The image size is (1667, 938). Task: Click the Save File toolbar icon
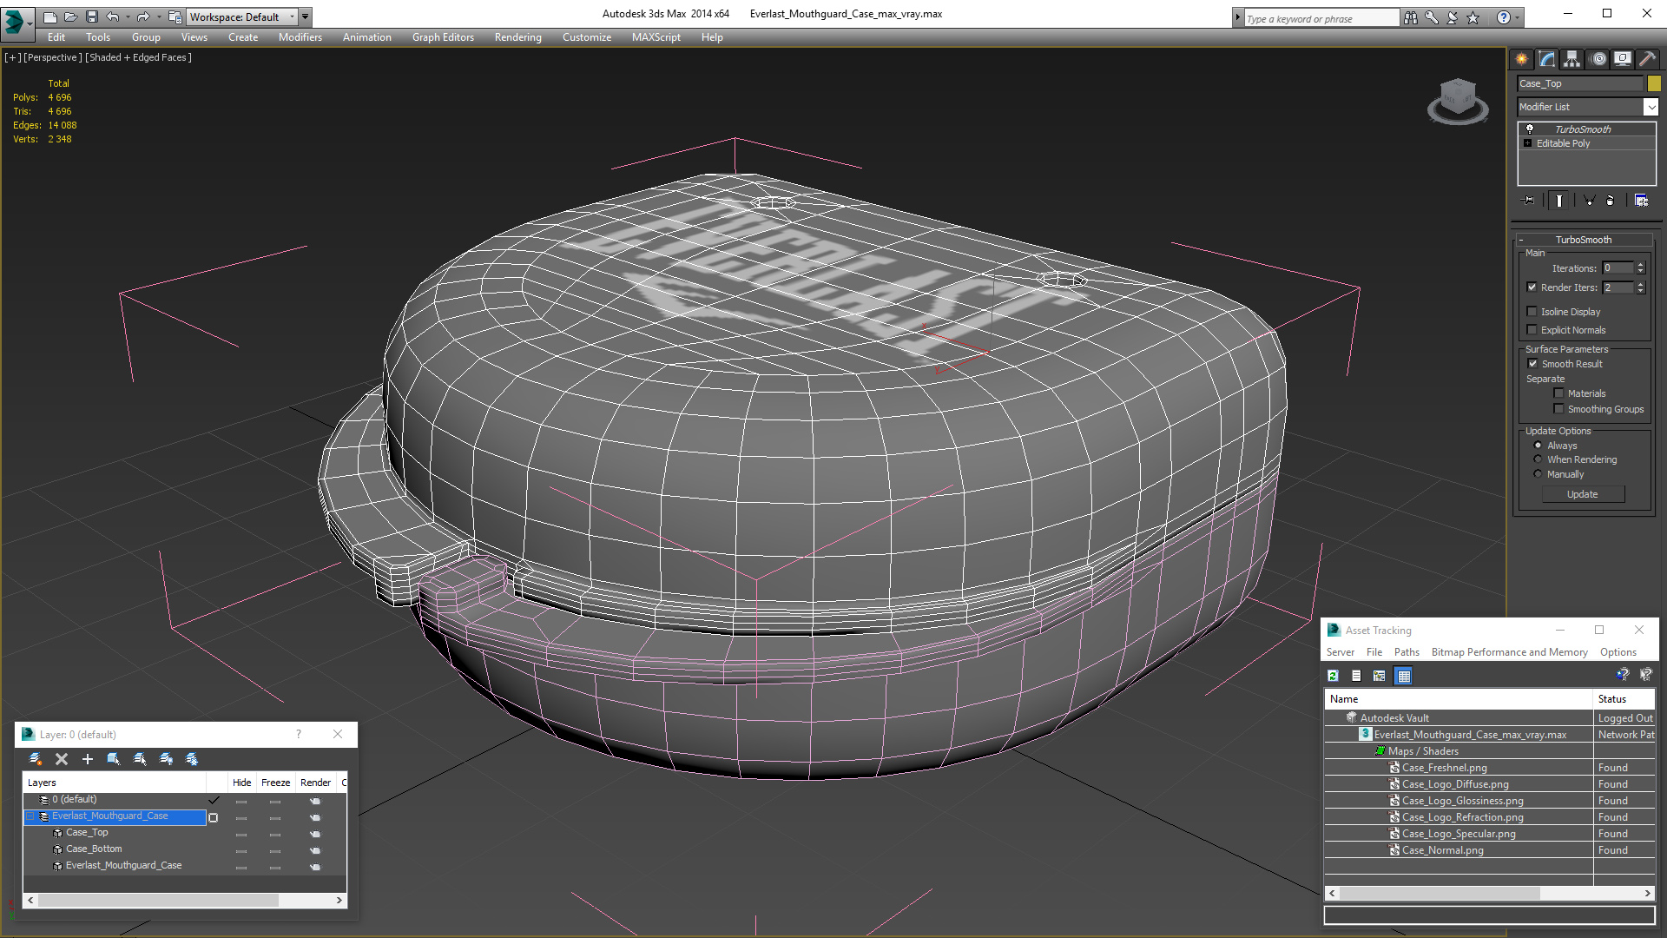tap(92, 17)
